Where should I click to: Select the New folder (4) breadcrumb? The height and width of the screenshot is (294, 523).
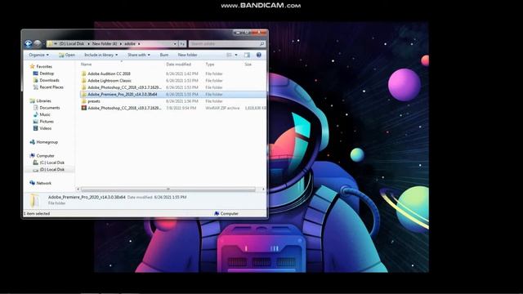[105, 43]
